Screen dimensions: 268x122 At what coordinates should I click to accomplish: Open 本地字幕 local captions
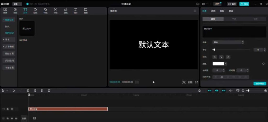(x=9, y=68)
